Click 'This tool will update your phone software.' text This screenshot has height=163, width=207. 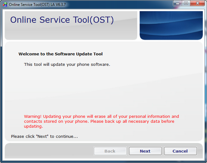(67, 65)
